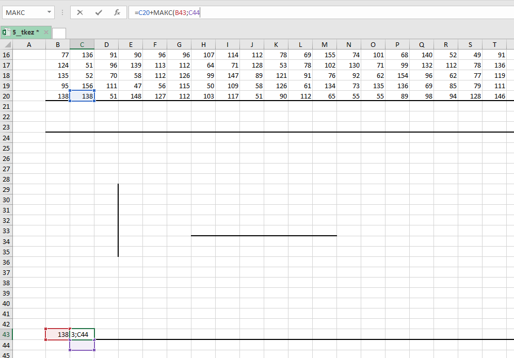Open the blank new tab beside 5_tkez
The image size is (514, 358).
click(59, 32)
